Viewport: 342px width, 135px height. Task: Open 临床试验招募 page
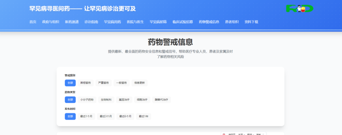(183, 22)
